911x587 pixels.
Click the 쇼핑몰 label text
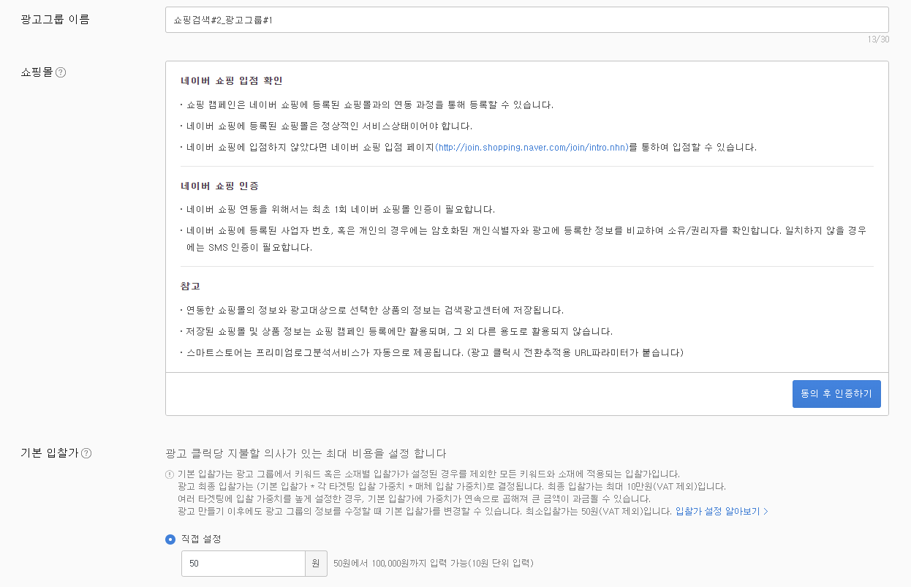tap(37, 72)
